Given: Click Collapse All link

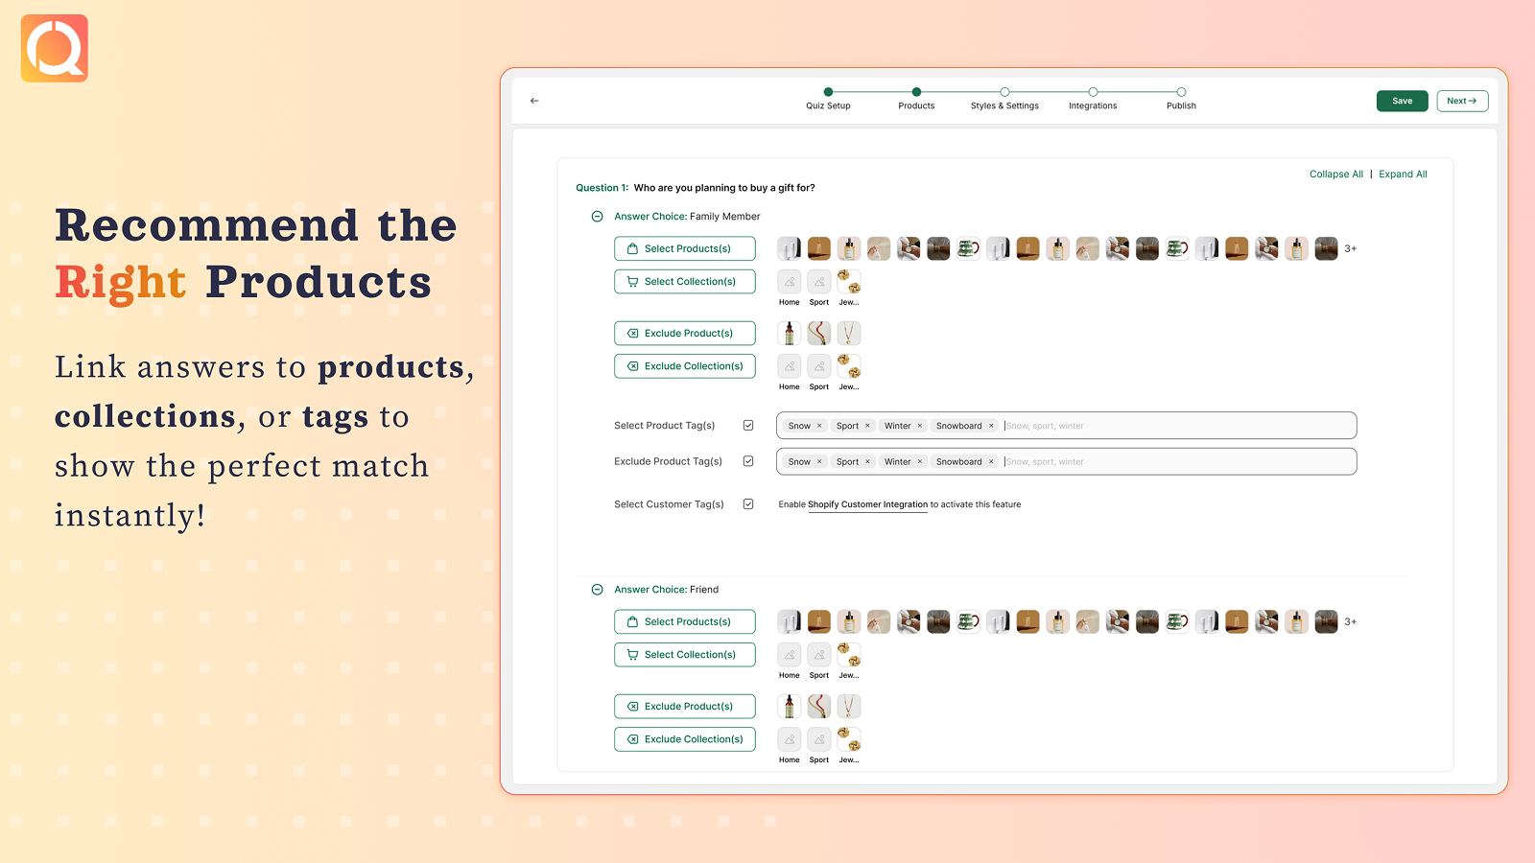Looking at the screenshot, I should point(1335,175).
